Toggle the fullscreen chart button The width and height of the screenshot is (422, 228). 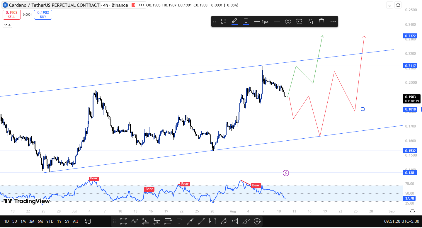(398, 5)
